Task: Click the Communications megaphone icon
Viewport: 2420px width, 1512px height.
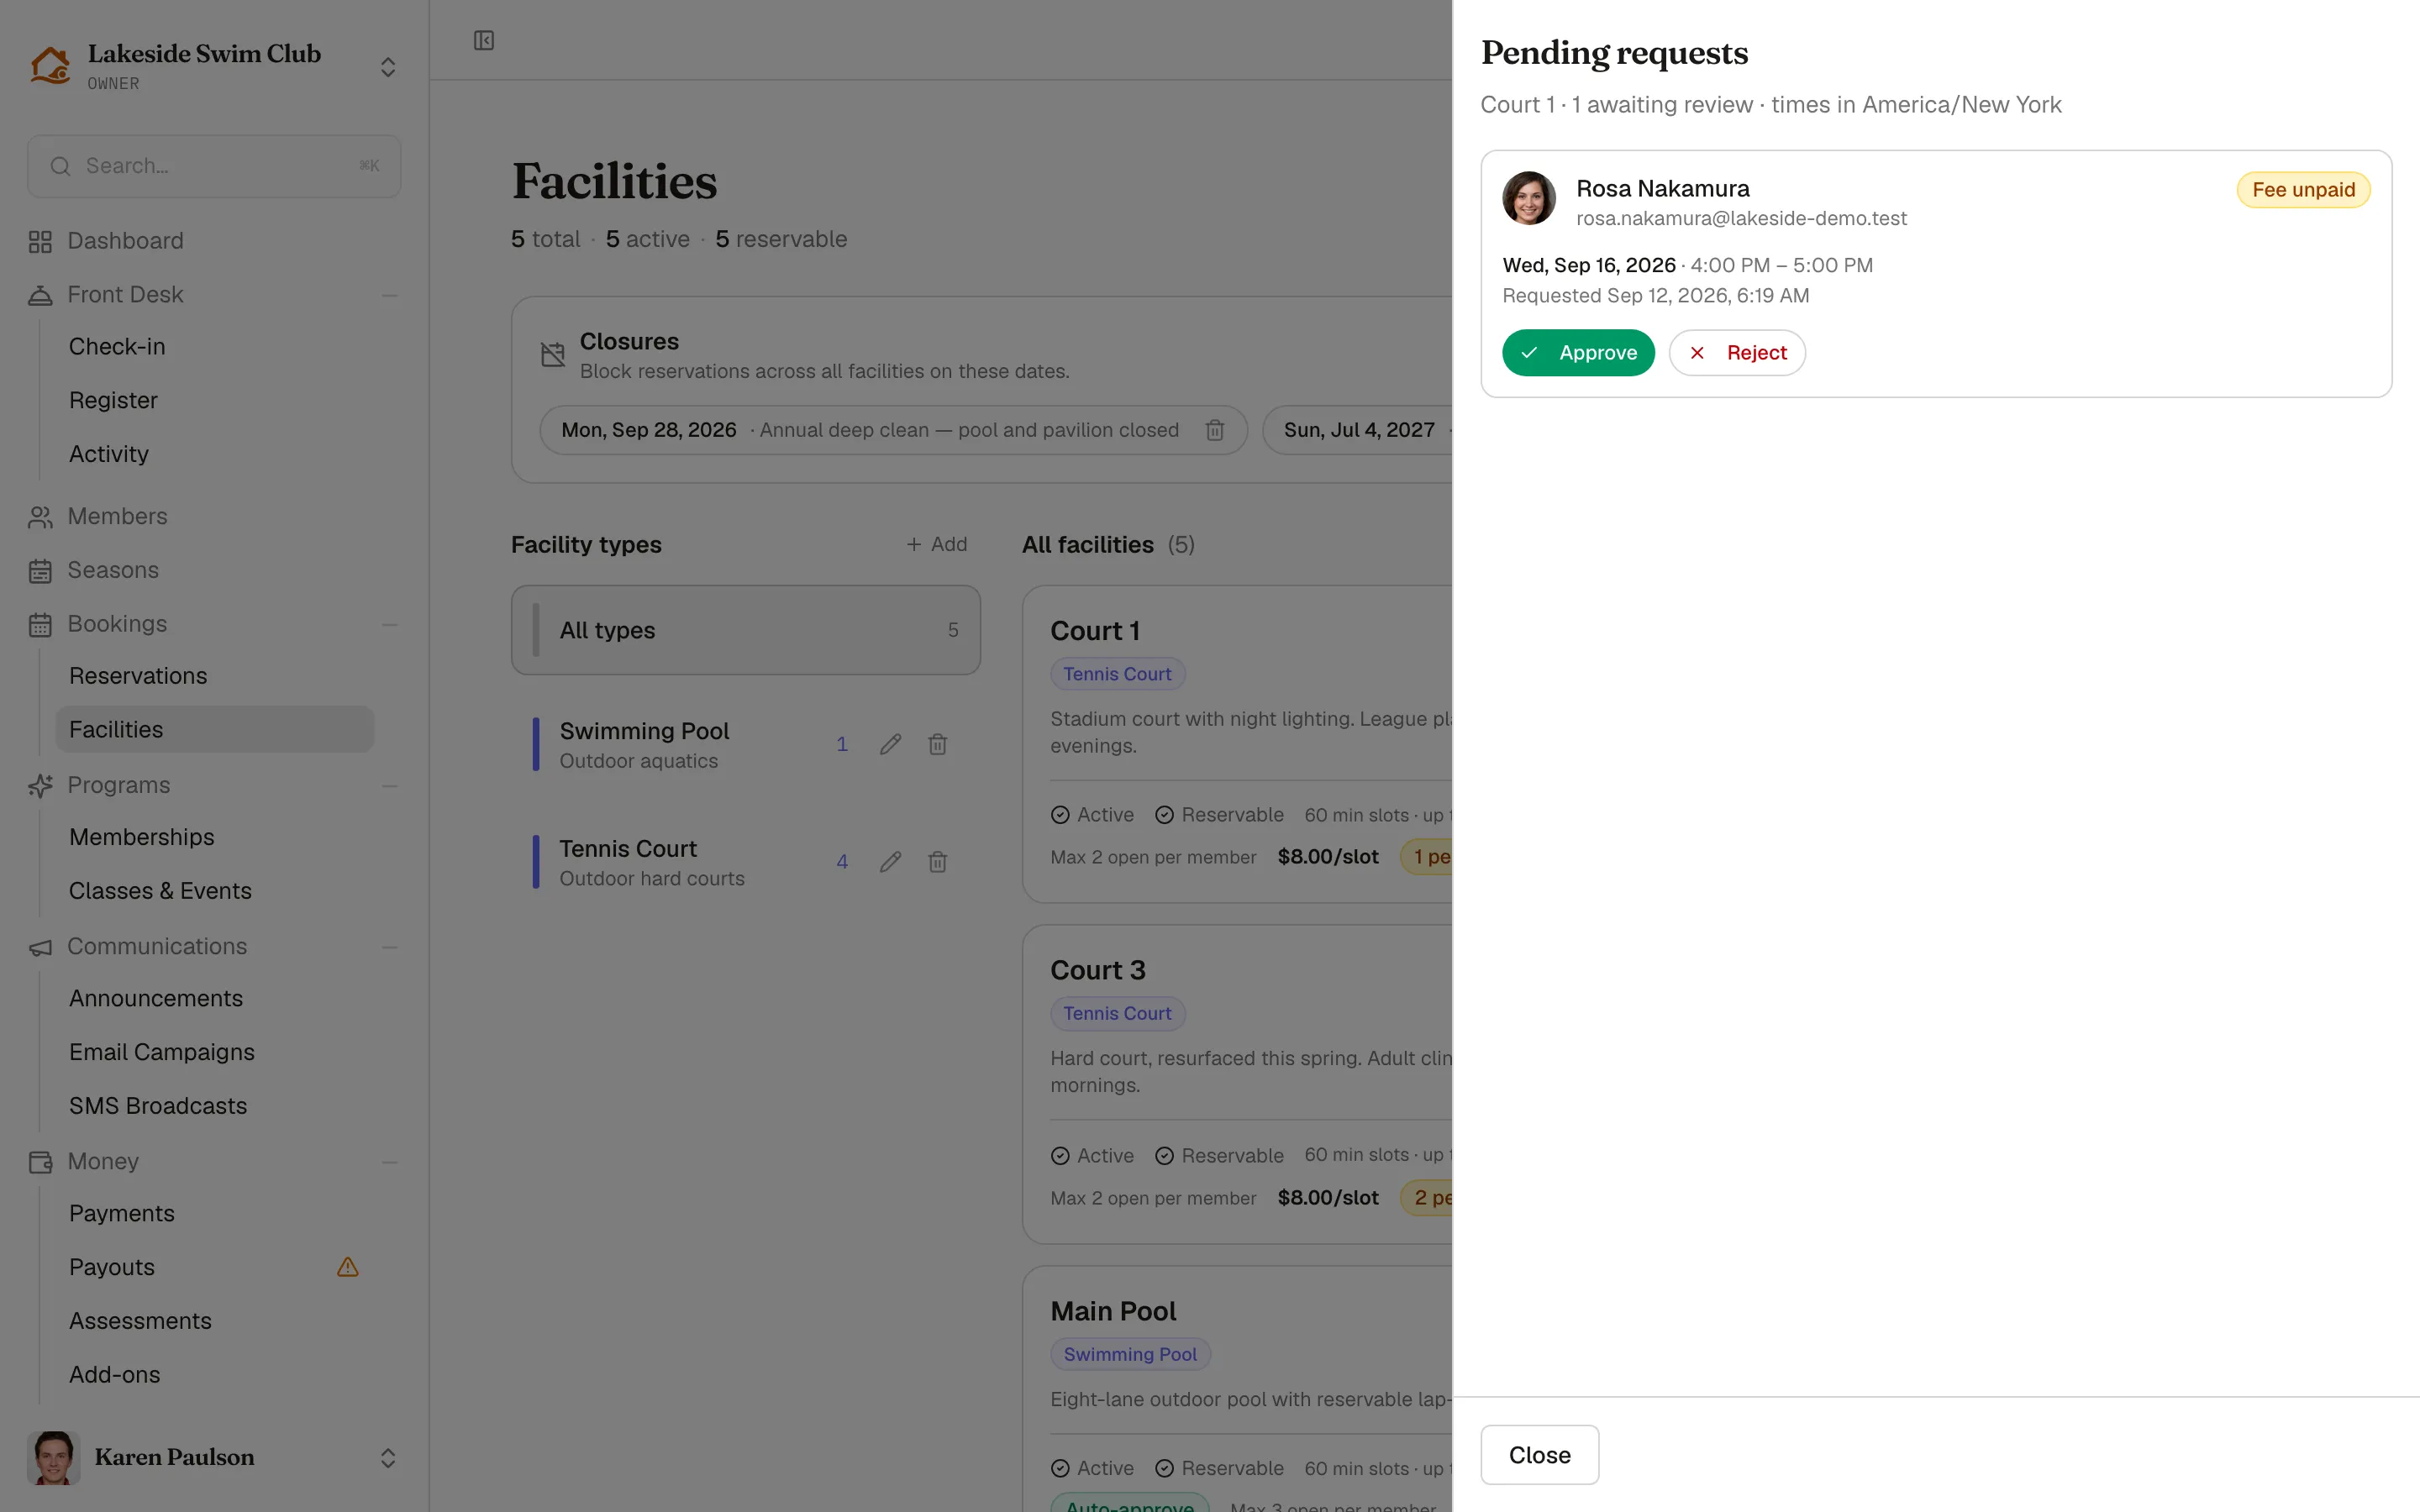Action: pos(40,947)
